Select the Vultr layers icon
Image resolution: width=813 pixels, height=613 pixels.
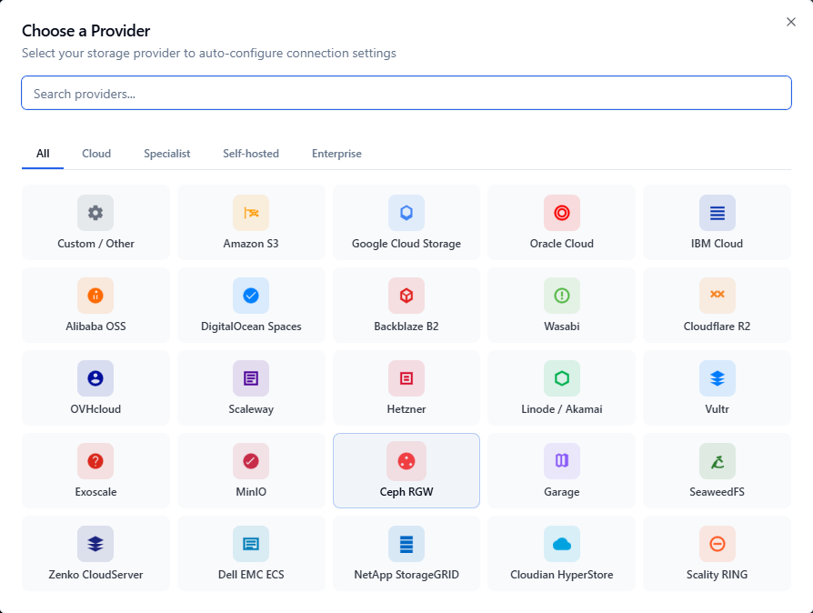[x=718, y=378]
